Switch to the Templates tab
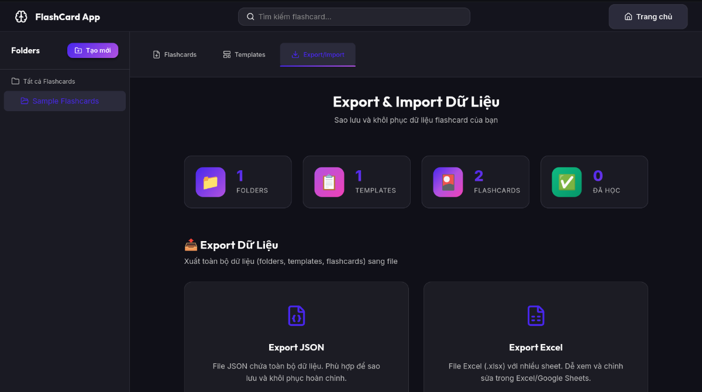Screen dimensions: 702x392 tap(244, 54)
